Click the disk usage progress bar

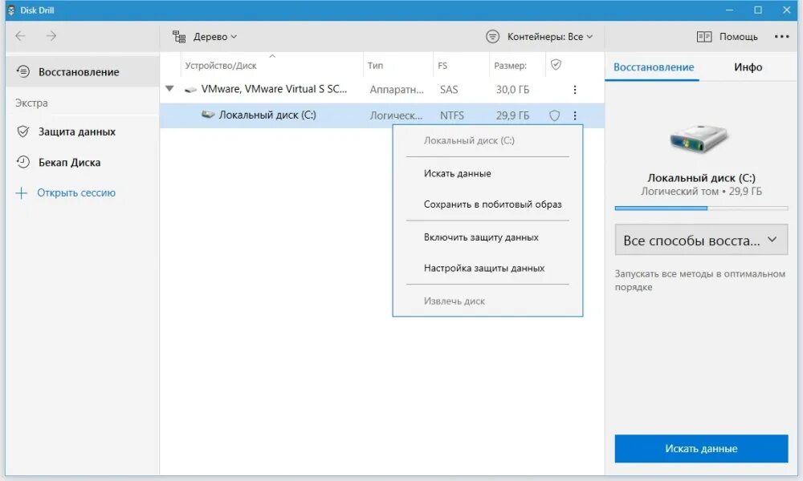(x=701, y=208)
